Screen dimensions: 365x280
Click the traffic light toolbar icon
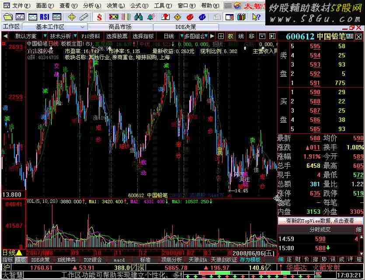click(x=114, y=17)
